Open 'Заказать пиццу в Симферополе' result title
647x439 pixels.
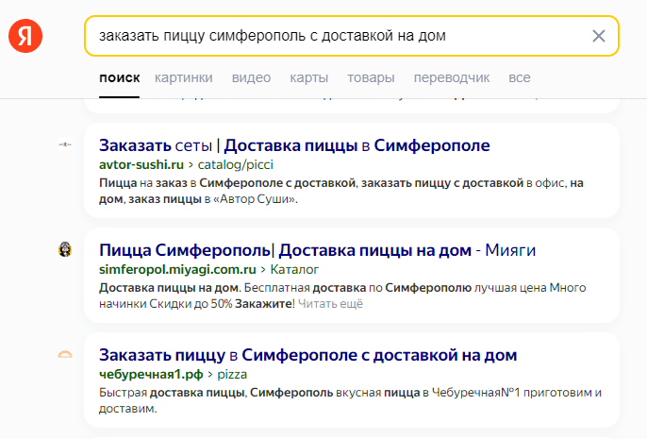(307, 355)
